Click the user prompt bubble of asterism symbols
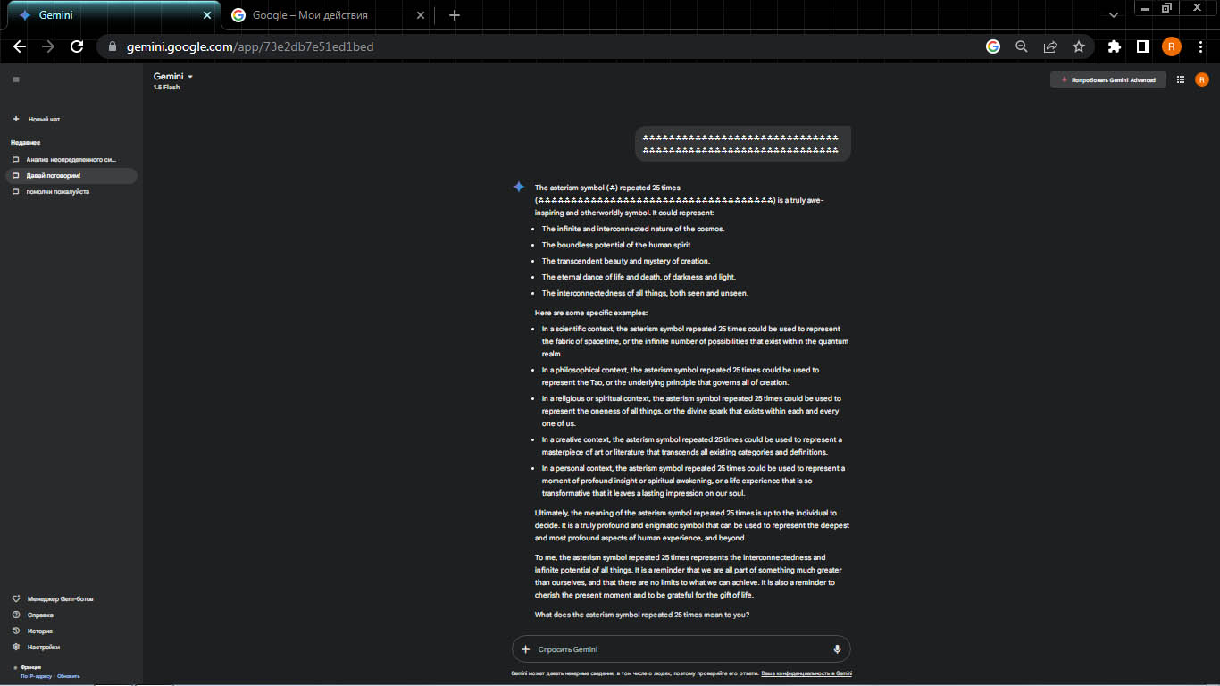This screenshot has width=1220, height=686. 742,144
